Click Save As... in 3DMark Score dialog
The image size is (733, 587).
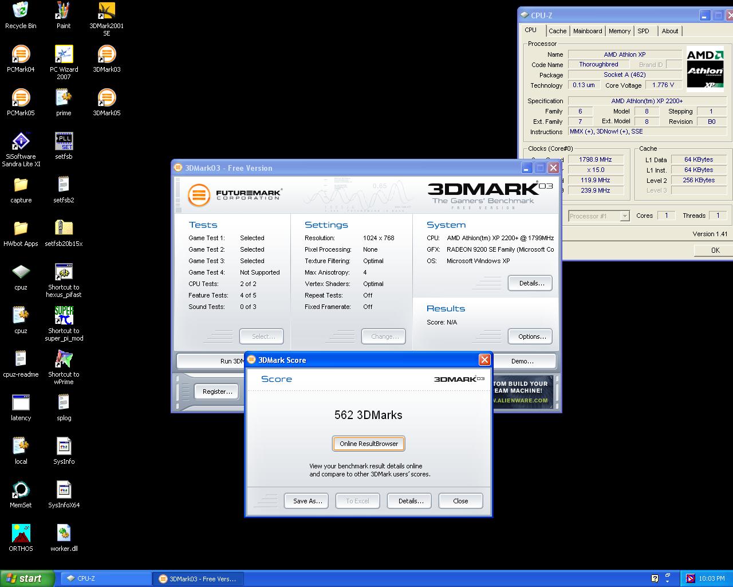[x=306, y=501]
